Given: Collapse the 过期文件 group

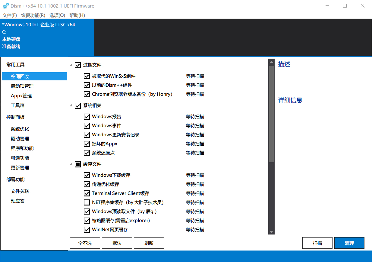Looking at the screenshot, I should pos(71,65).
